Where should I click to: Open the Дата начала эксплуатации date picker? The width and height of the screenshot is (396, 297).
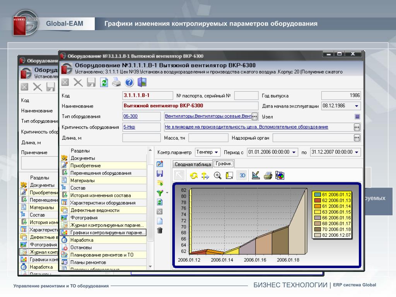point(357,106)
